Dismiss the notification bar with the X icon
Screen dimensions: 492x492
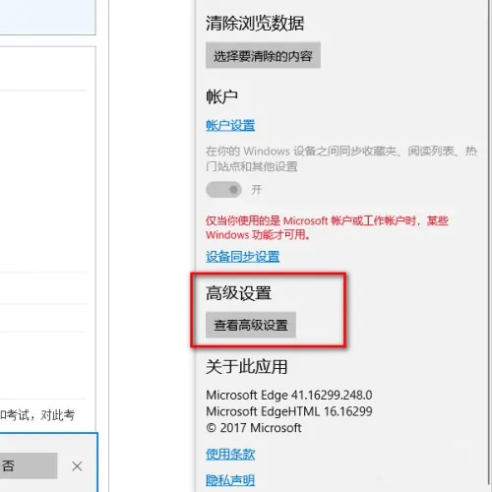pyautogui.click(x=77, y=466)
